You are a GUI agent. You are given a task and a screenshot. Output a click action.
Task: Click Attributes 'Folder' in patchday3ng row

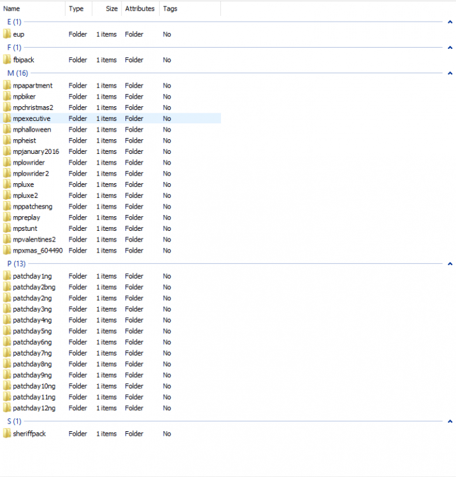tap(134, 309)
